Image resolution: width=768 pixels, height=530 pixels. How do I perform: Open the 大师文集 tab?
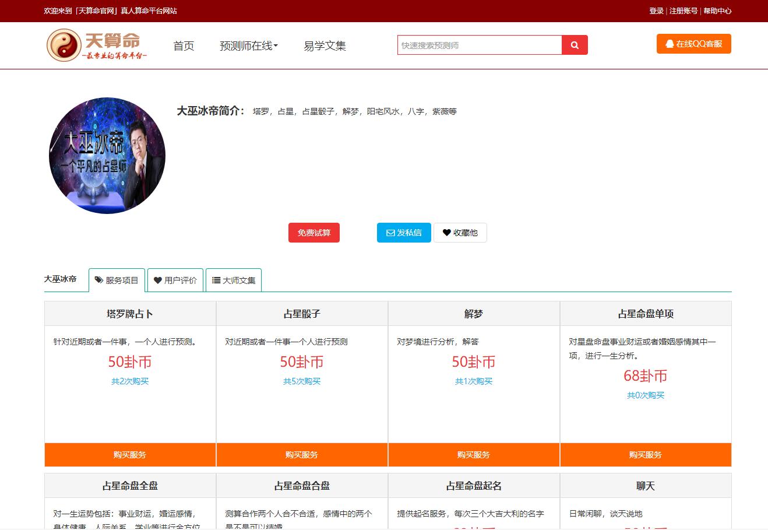tap(234, 280)
